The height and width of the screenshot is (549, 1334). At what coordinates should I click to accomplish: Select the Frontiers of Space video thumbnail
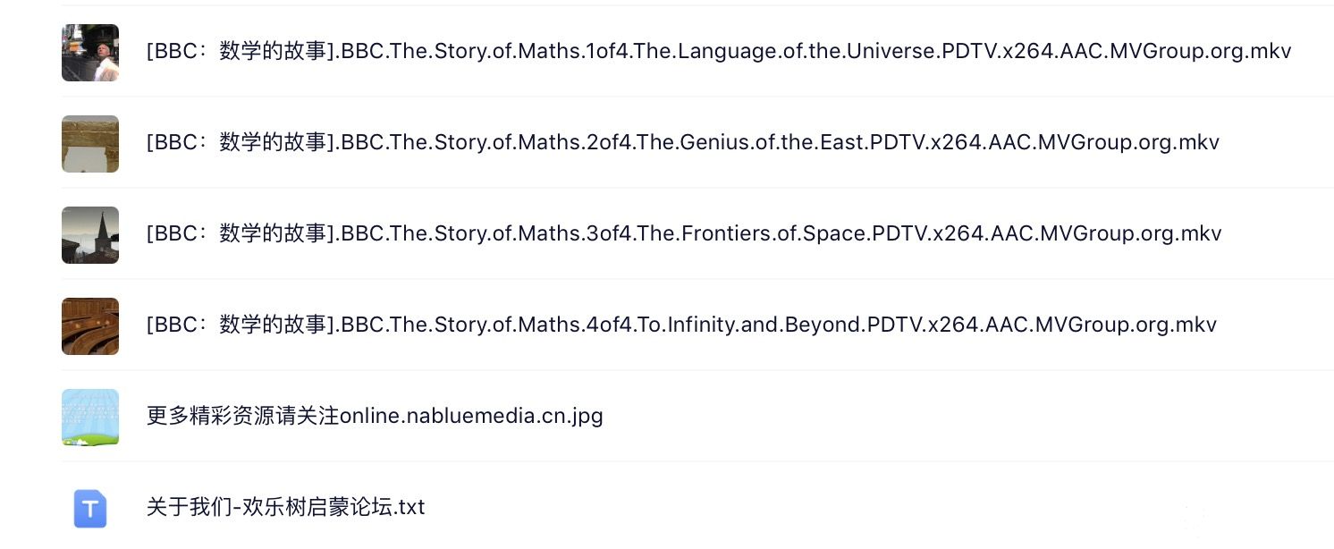pos(90,235)
